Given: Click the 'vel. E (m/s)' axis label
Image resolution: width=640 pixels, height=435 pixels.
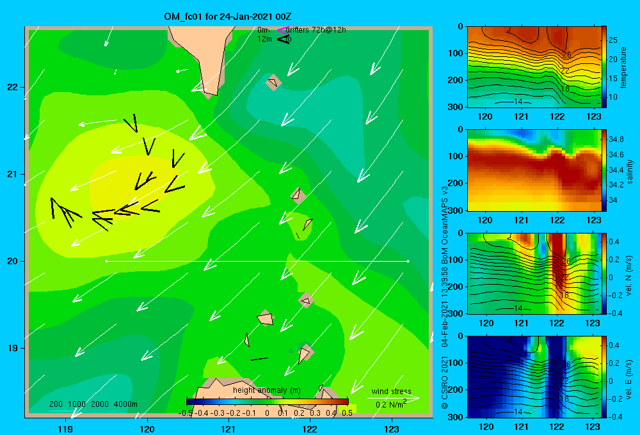Looking at the screenshot, I should [629, 378].
